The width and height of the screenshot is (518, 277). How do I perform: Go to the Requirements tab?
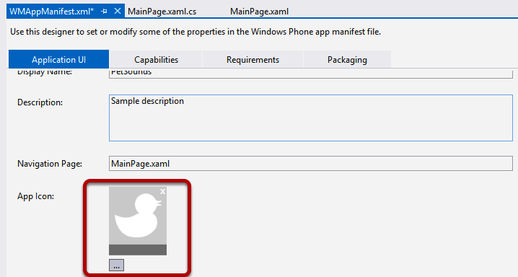tap(253, 59)
